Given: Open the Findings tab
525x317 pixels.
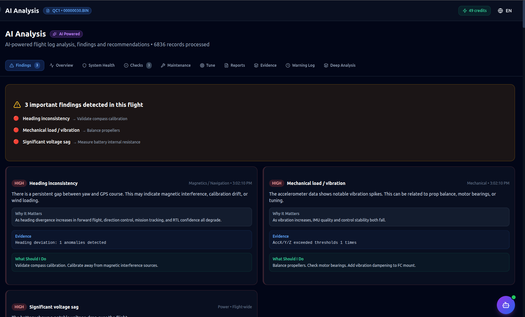Looking at the screenshot, I should (x=25, y=65).
